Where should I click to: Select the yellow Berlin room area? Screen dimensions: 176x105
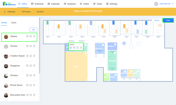[x=76, y=67]
